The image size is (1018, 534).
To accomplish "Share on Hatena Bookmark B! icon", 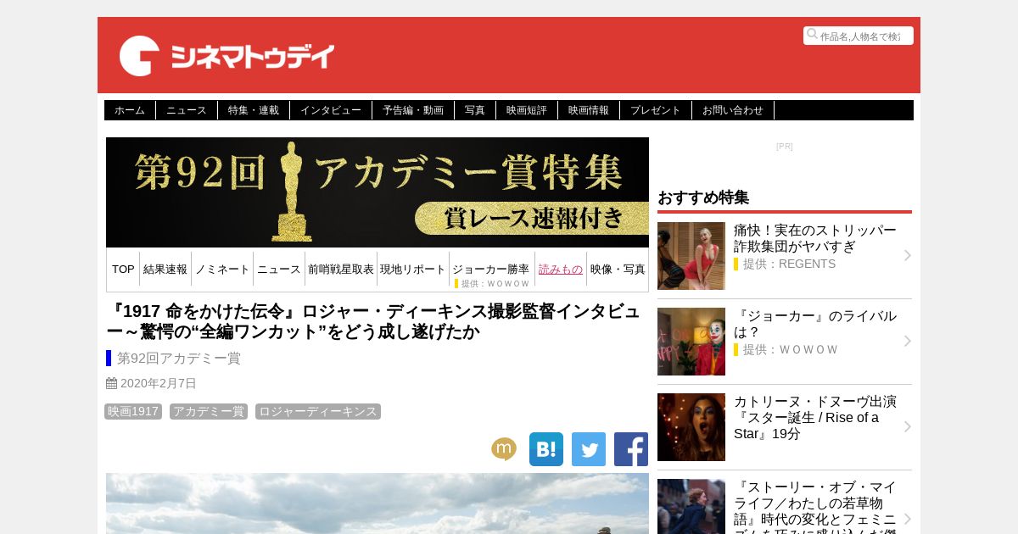I will (546, 449).
